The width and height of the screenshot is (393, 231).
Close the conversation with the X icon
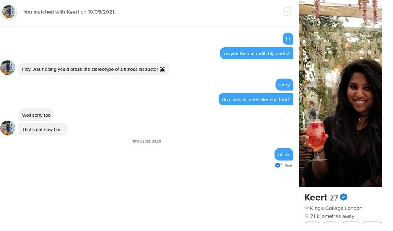pyautogui.click(x=287, y=11)
